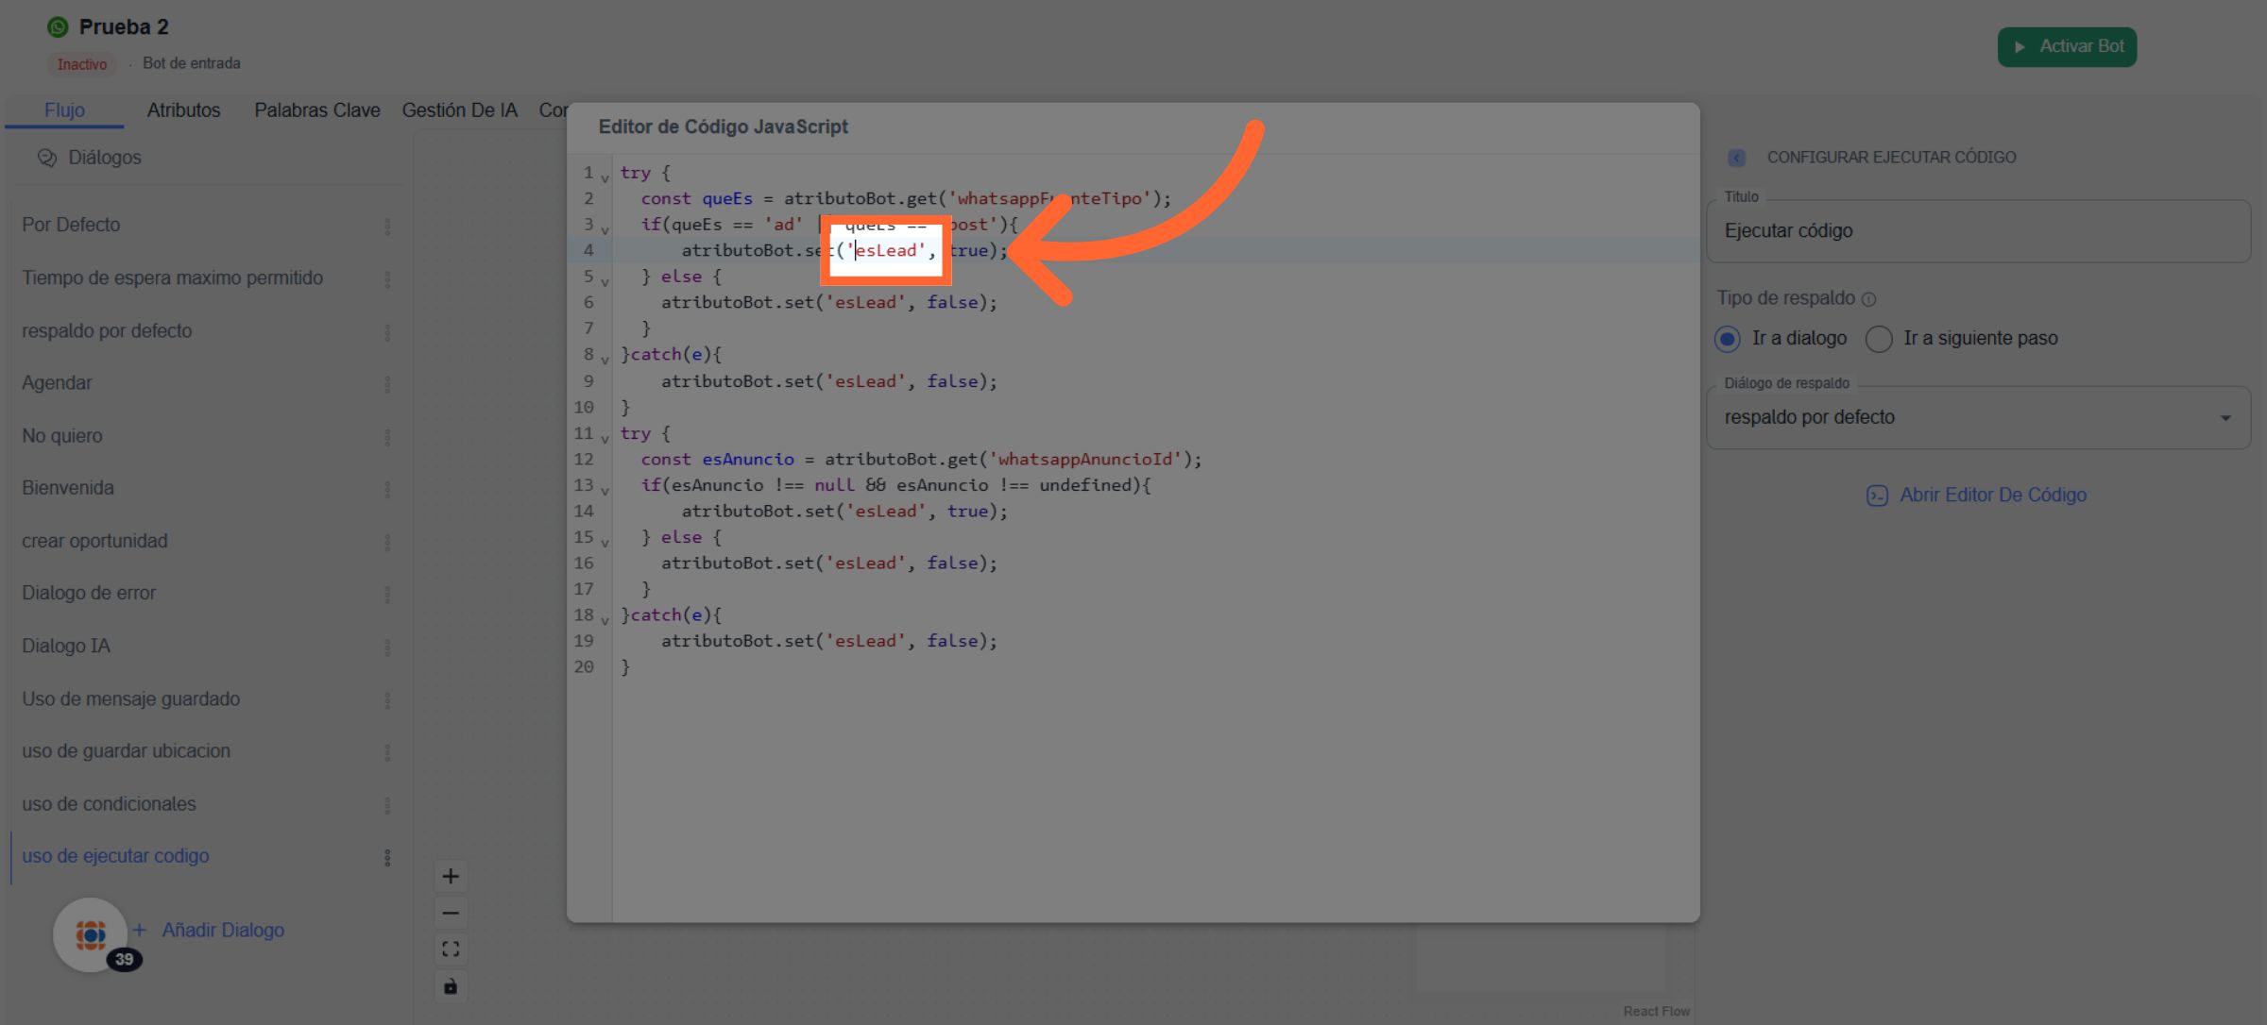This screenshot has height=1025, width=2267.
Task: Click the back arrow beside Configurar Ejecutar Código
Action: click(1736, 158)
